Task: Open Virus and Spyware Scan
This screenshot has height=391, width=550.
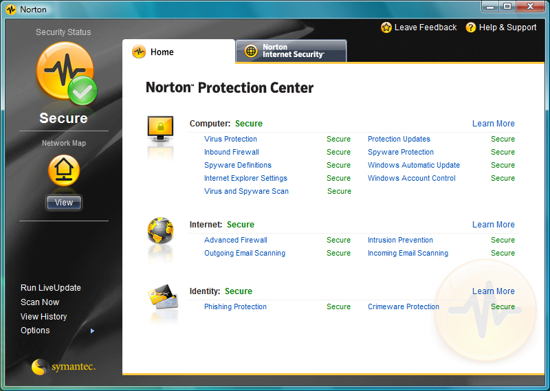Action: [246, 191]
